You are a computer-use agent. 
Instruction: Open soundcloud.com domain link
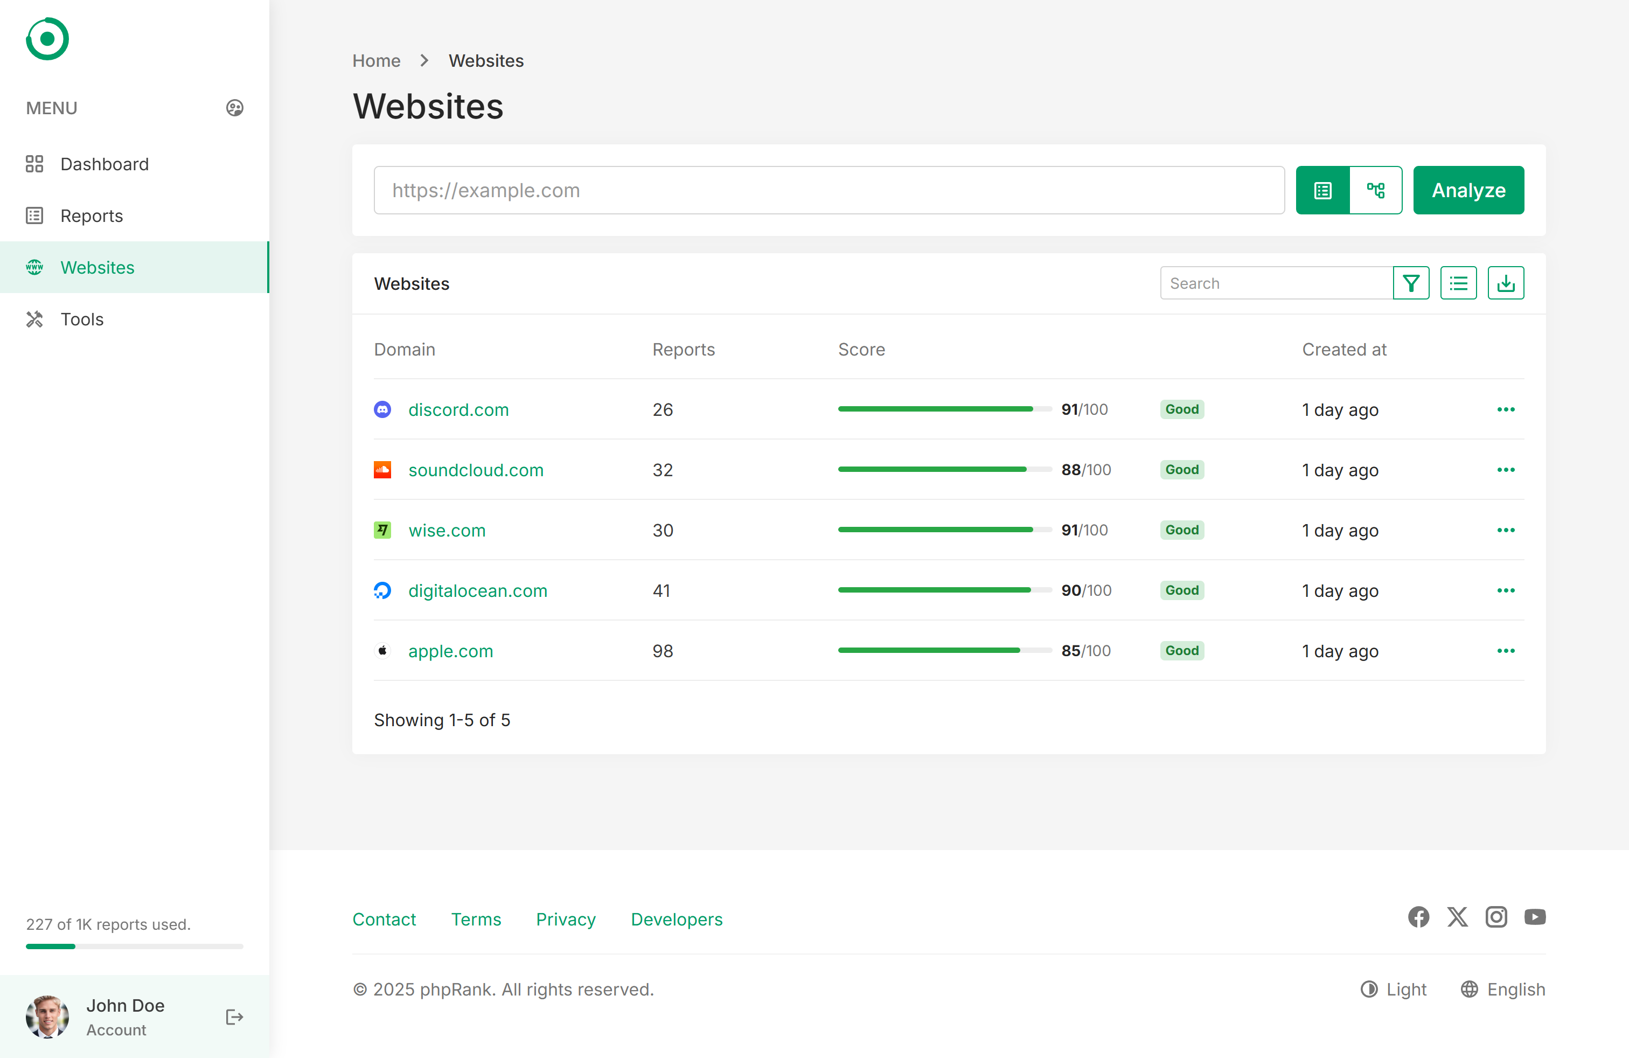pos(476,470)
